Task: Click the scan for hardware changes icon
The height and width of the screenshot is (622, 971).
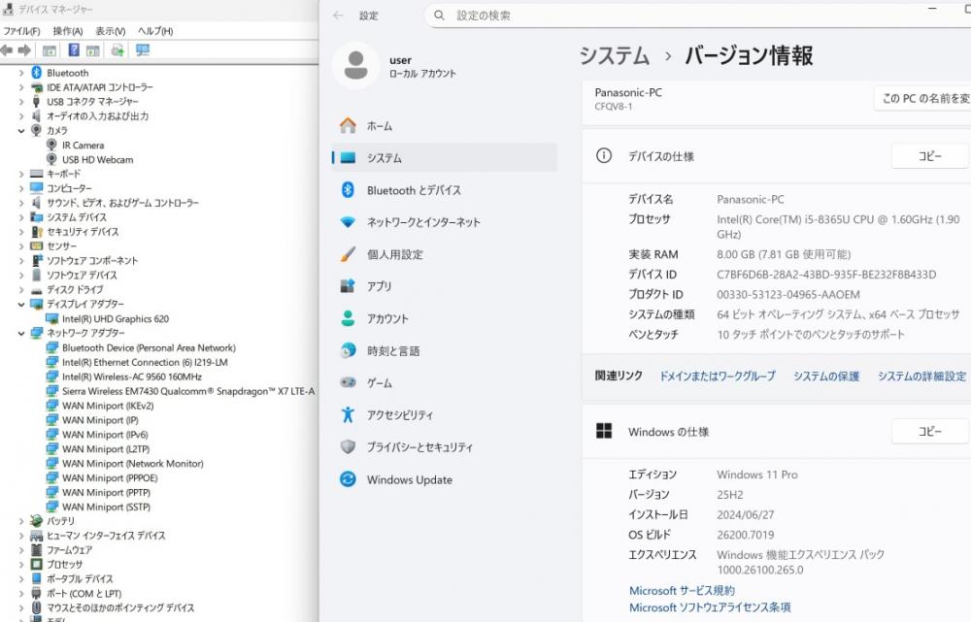Action: [x=143, y=50]
